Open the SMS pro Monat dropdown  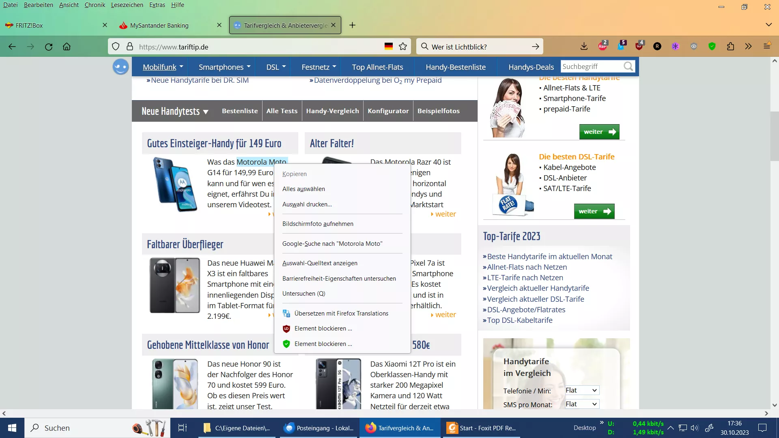pos(582,404)
